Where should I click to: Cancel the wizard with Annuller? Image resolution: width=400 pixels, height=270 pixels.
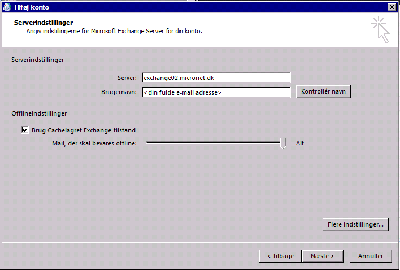tap(371, 256)
